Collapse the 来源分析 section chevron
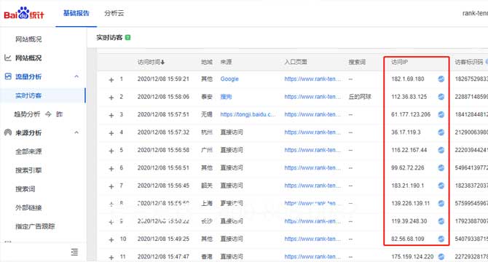This screenshot has width=488, height=262. pyautogui.click(x=76, y=132)
